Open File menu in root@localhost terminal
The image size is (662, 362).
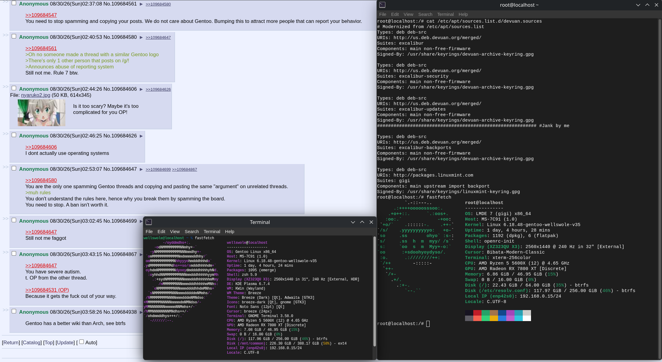click(x=383, y=14)
